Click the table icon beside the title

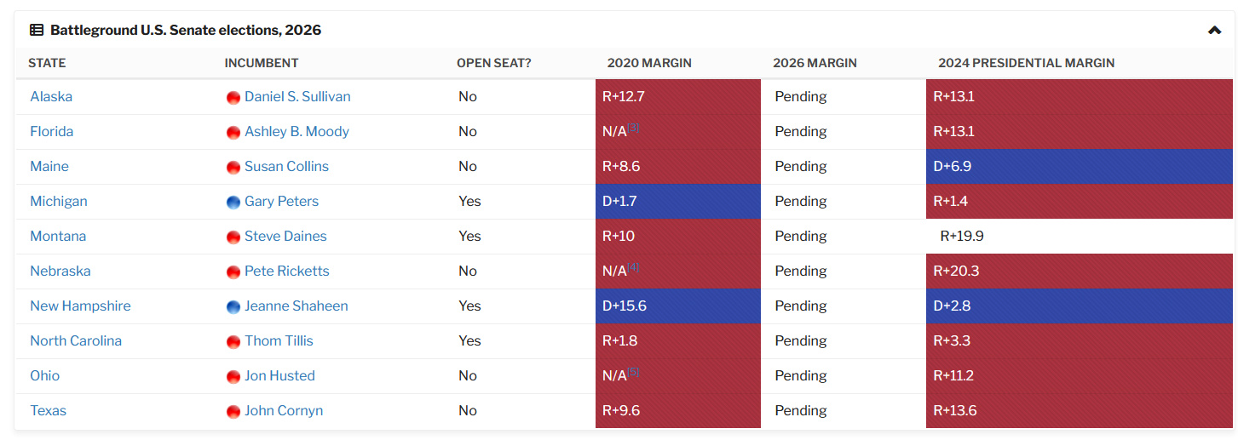[x=37, y=31]
